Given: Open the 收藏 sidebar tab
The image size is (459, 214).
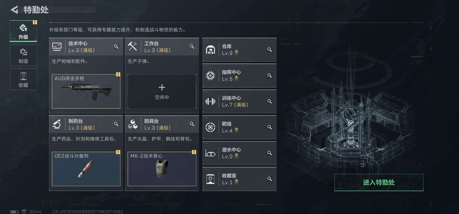Looking at the screenshot, I should pos(23,79).
